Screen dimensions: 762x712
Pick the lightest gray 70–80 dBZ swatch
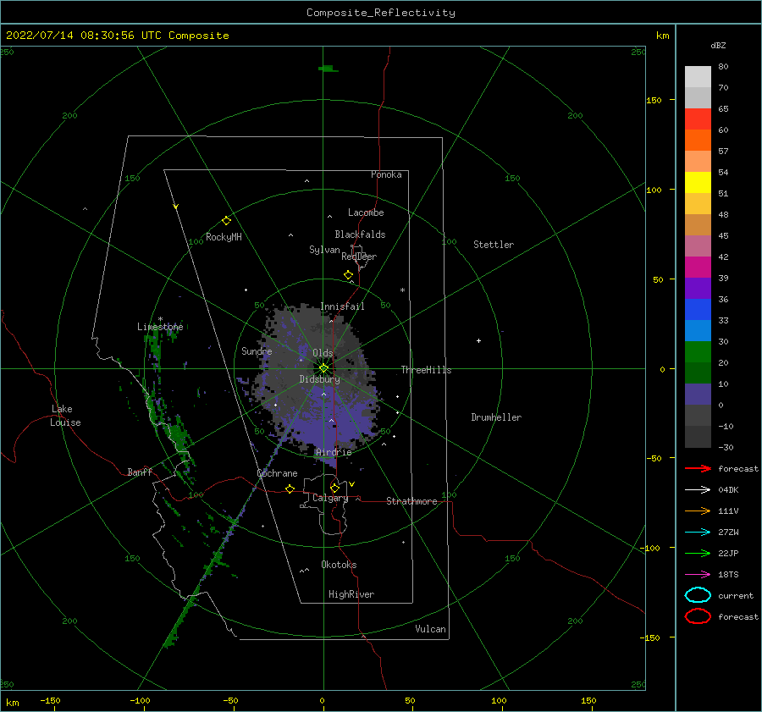coord(698,76)
